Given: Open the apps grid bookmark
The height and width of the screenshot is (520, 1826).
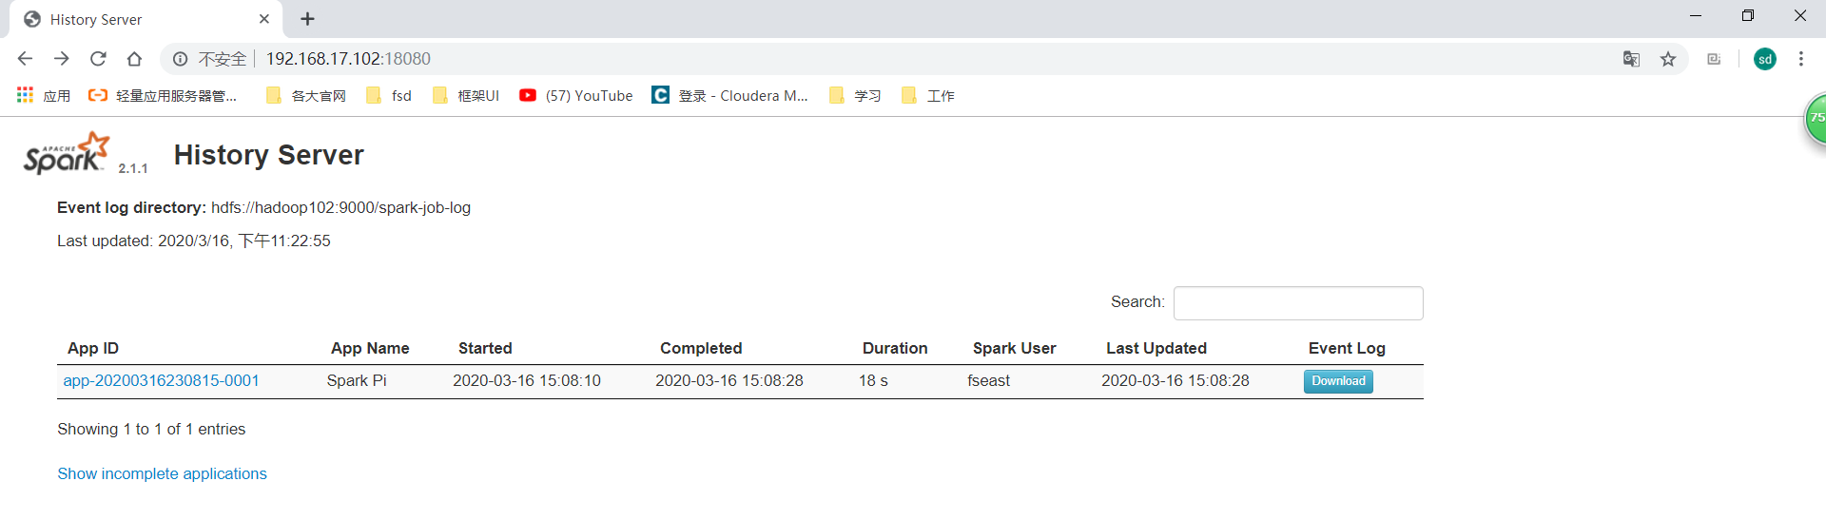Looking at the screenshot, I should click(x=44, y=95).
